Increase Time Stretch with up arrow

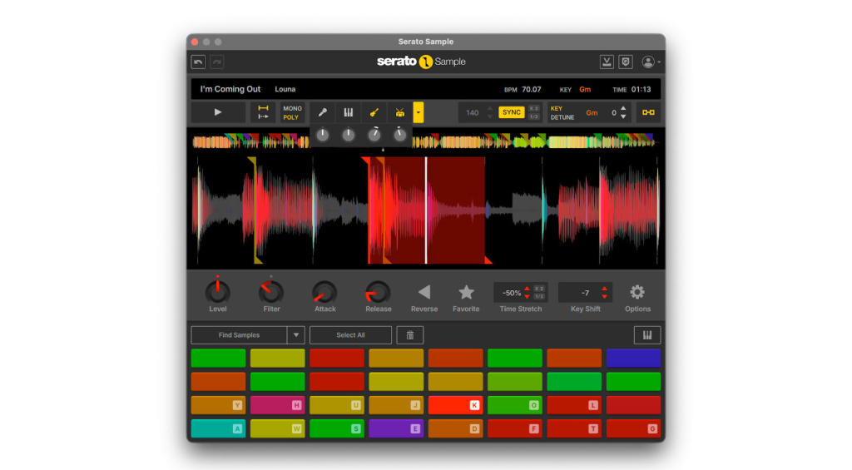(x=527, y=289)
